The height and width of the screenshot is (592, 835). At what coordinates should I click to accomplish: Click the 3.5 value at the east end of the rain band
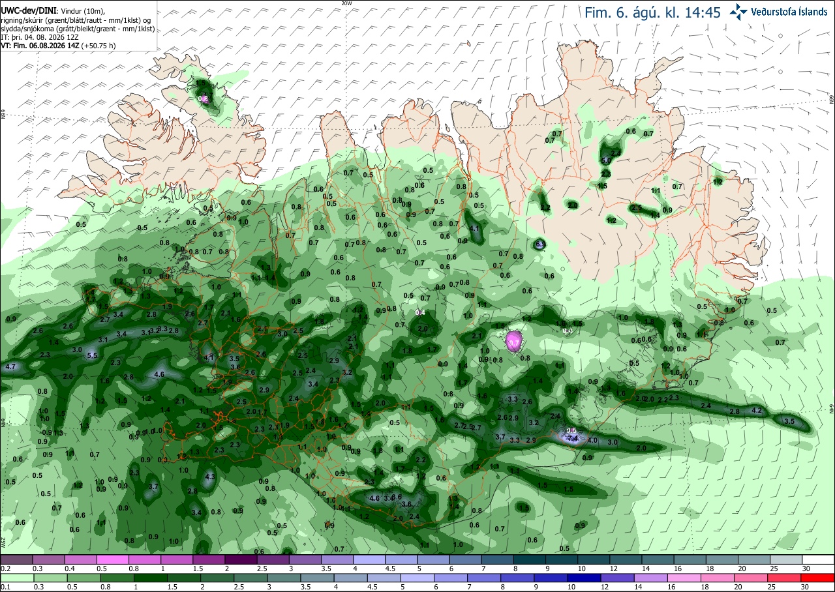789,421
